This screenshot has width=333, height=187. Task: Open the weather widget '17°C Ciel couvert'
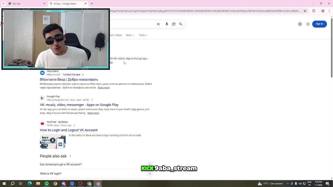pyautogui.click(x=270, y=184)
